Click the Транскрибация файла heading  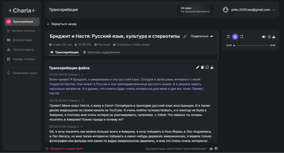(69, 68)
